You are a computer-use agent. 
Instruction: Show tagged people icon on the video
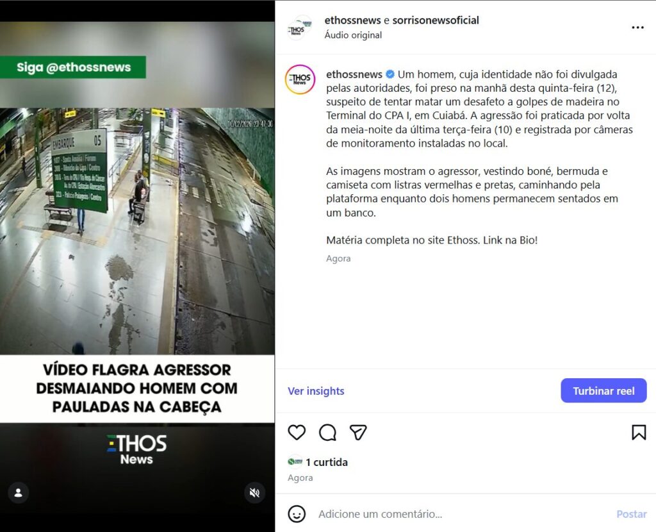[x=19, y=493]
